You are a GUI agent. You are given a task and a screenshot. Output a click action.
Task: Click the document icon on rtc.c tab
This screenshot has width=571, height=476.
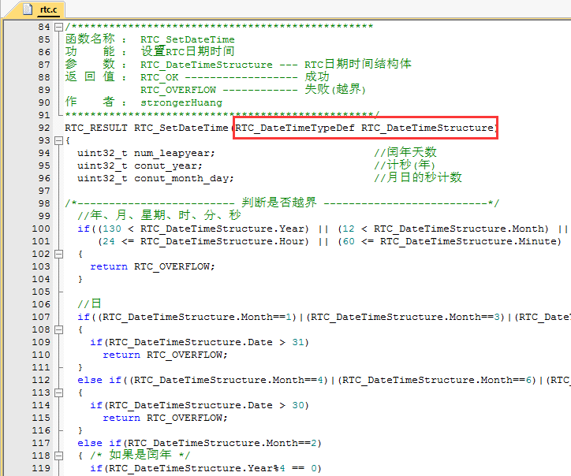coord(28,9)
